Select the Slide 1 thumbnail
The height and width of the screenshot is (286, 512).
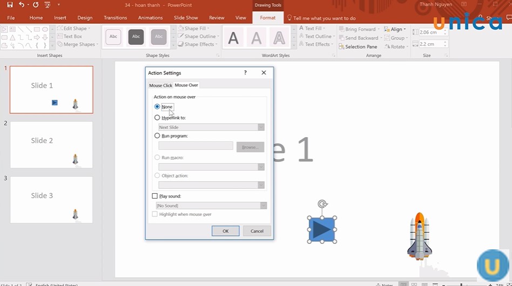tap(51, 90)
